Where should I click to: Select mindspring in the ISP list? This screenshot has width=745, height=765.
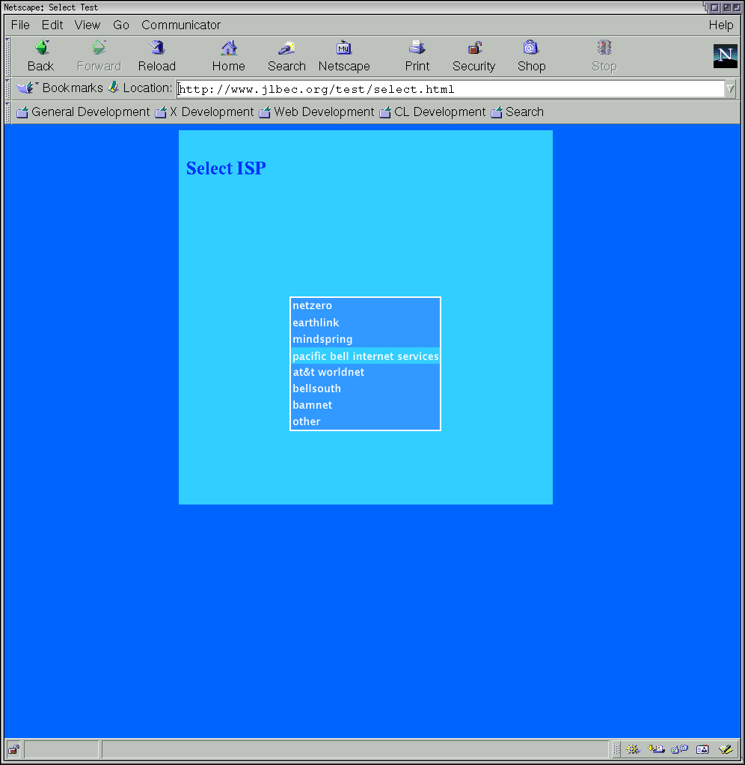click(x=365, y=339)
